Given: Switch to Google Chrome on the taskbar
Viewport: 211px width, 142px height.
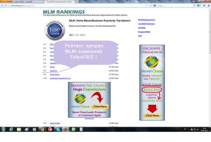Looking at the screenshot, I should point(42,129).
